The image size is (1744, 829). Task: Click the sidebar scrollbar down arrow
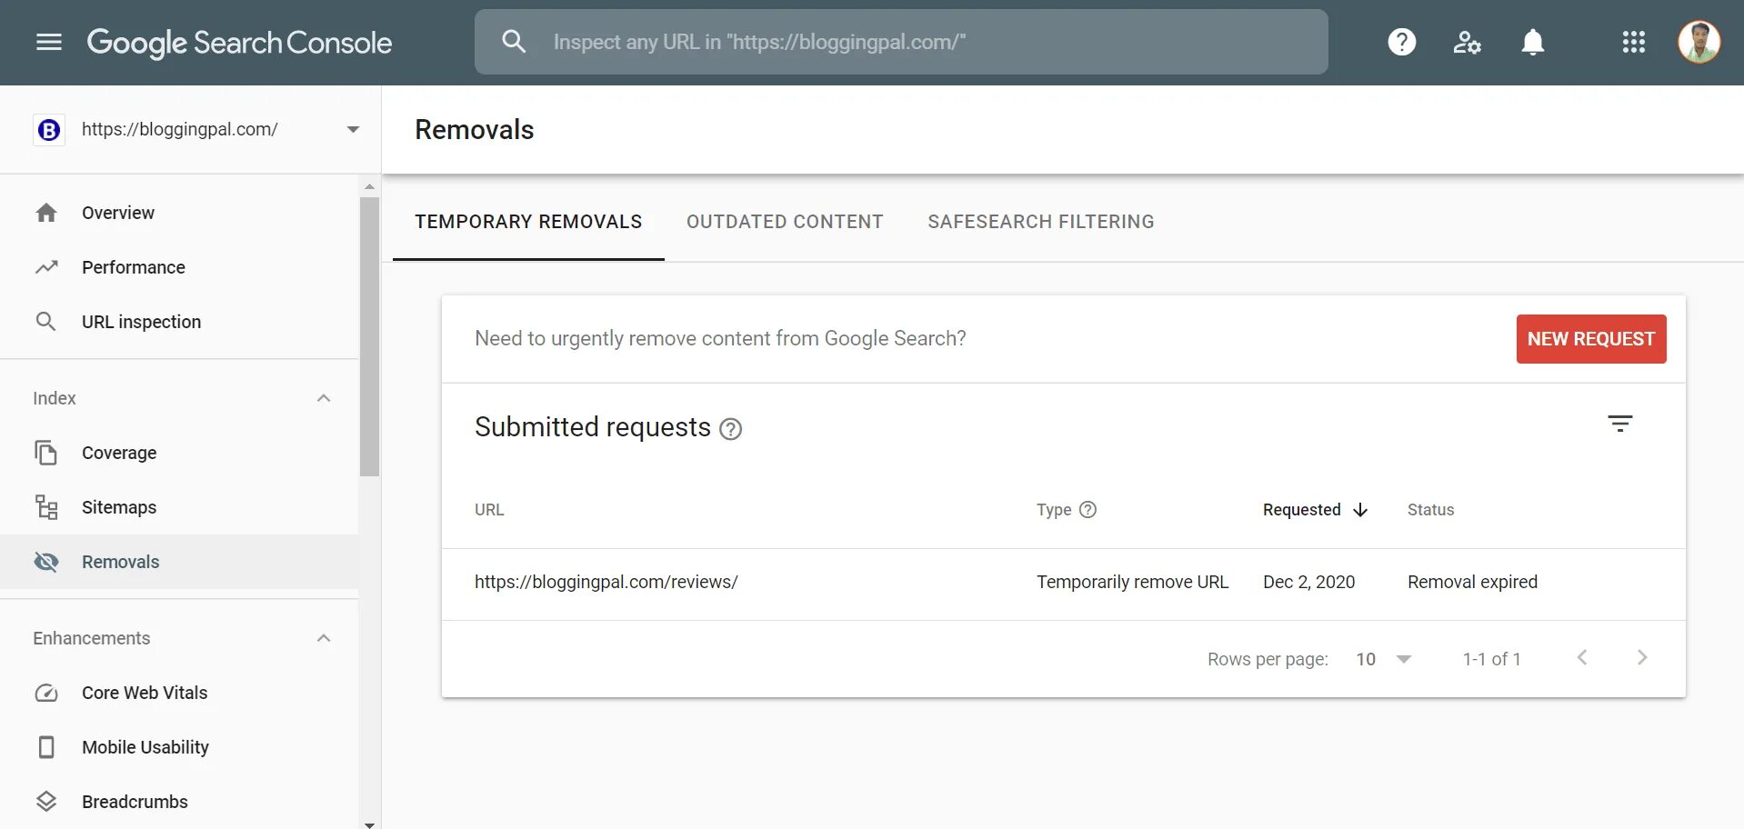point(369,824)
